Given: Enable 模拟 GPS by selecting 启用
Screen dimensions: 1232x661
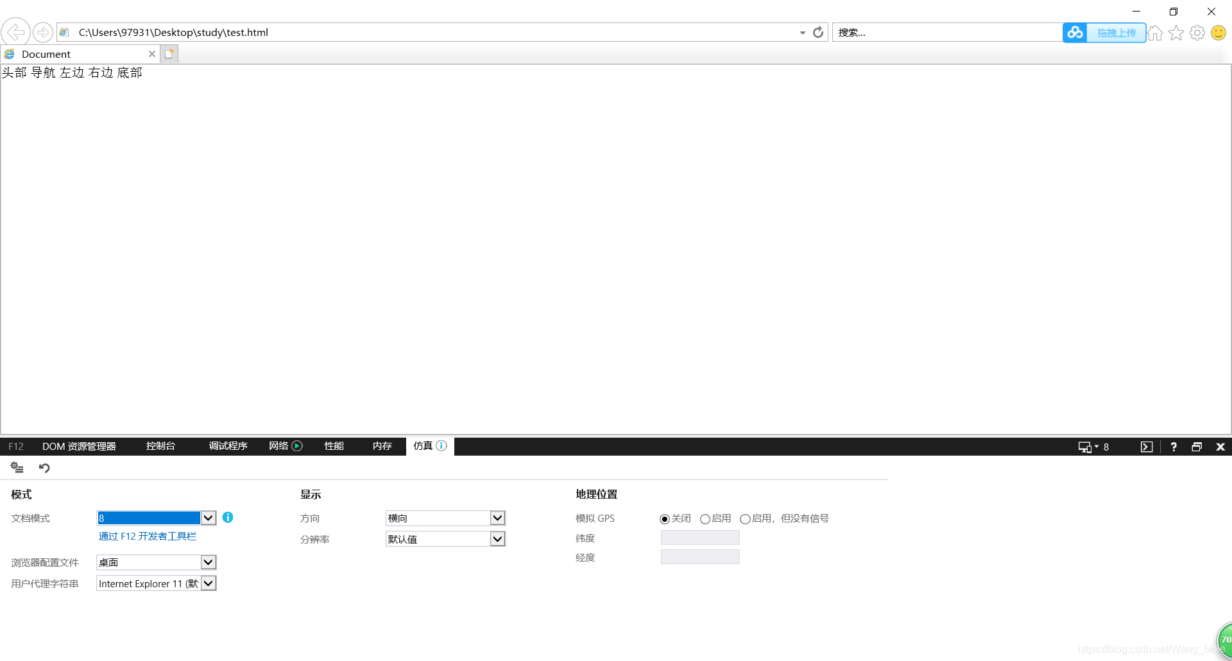Looking at the screenshot, I should [x=705, y=519].
